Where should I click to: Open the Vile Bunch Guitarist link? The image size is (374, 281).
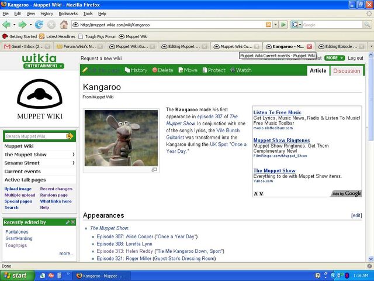click(203, 134)
